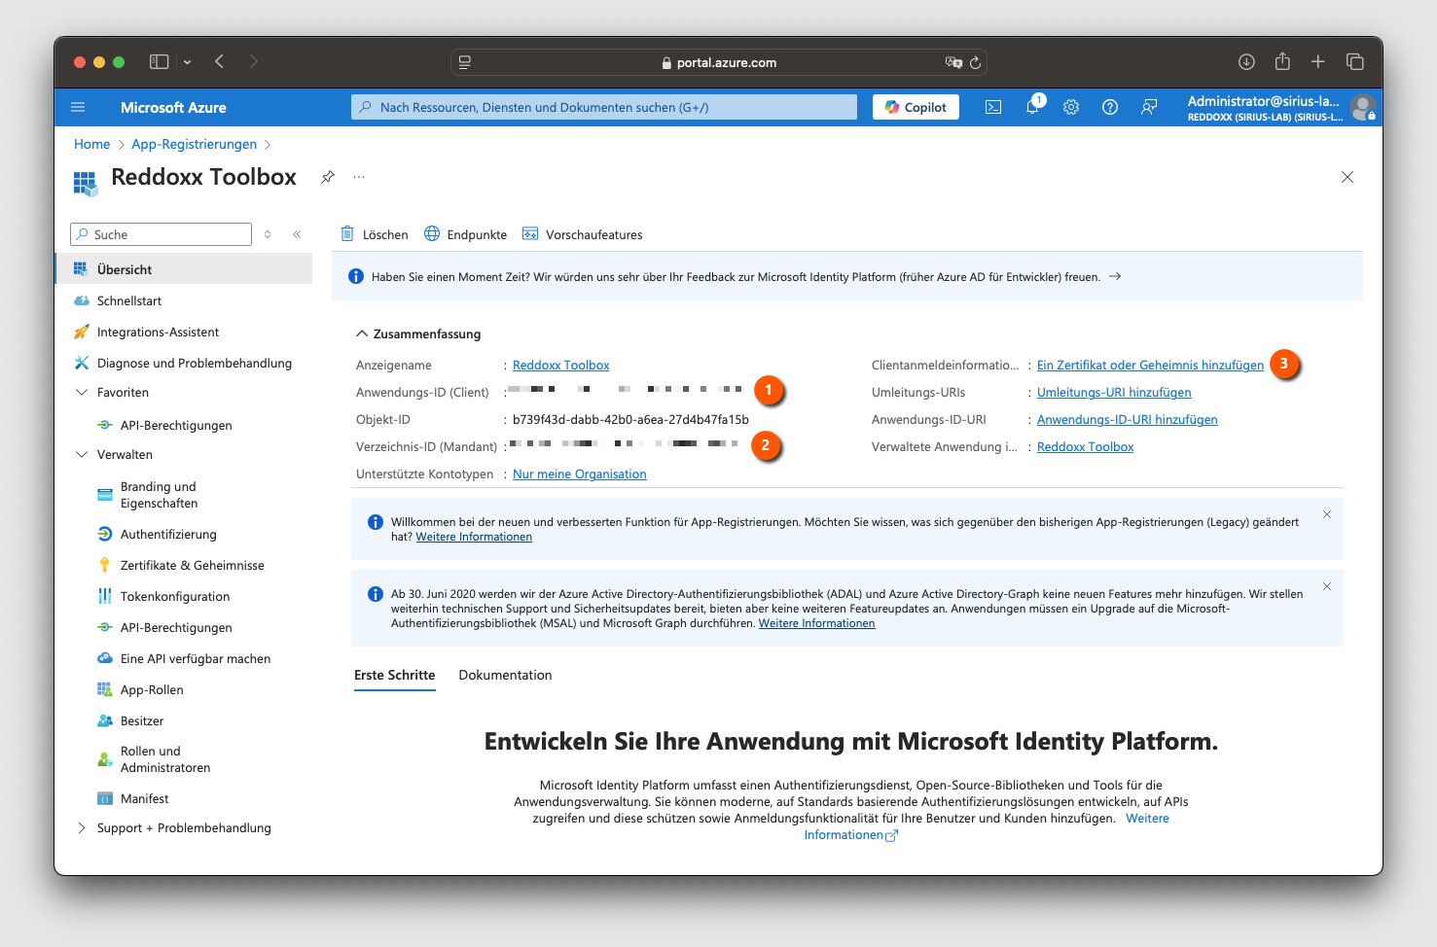Screen dimensions: 1437x947
Task: Click the Objekt-ID value b739f43d-dabb-42b0-a6ea-27d4b47fa15b
Action: [630, 419]
